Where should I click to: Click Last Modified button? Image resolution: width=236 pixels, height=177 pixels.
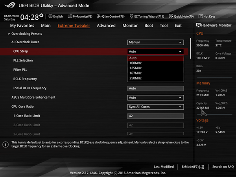coord(164,167)
